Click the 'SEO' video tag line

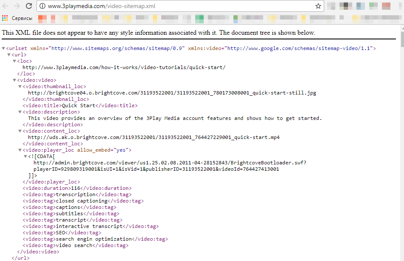[62, 233]
